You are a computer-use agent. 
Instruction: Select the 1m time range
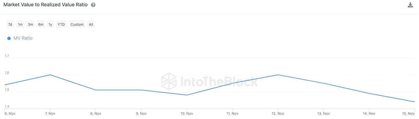20,25
